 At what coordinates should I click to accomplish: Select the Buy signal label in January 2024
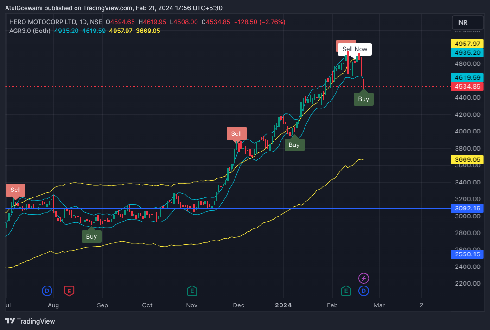pyautogui.click(x=294, y=145)
